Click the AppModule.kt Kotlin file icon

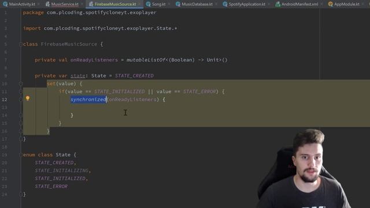(x=330, y=4)
